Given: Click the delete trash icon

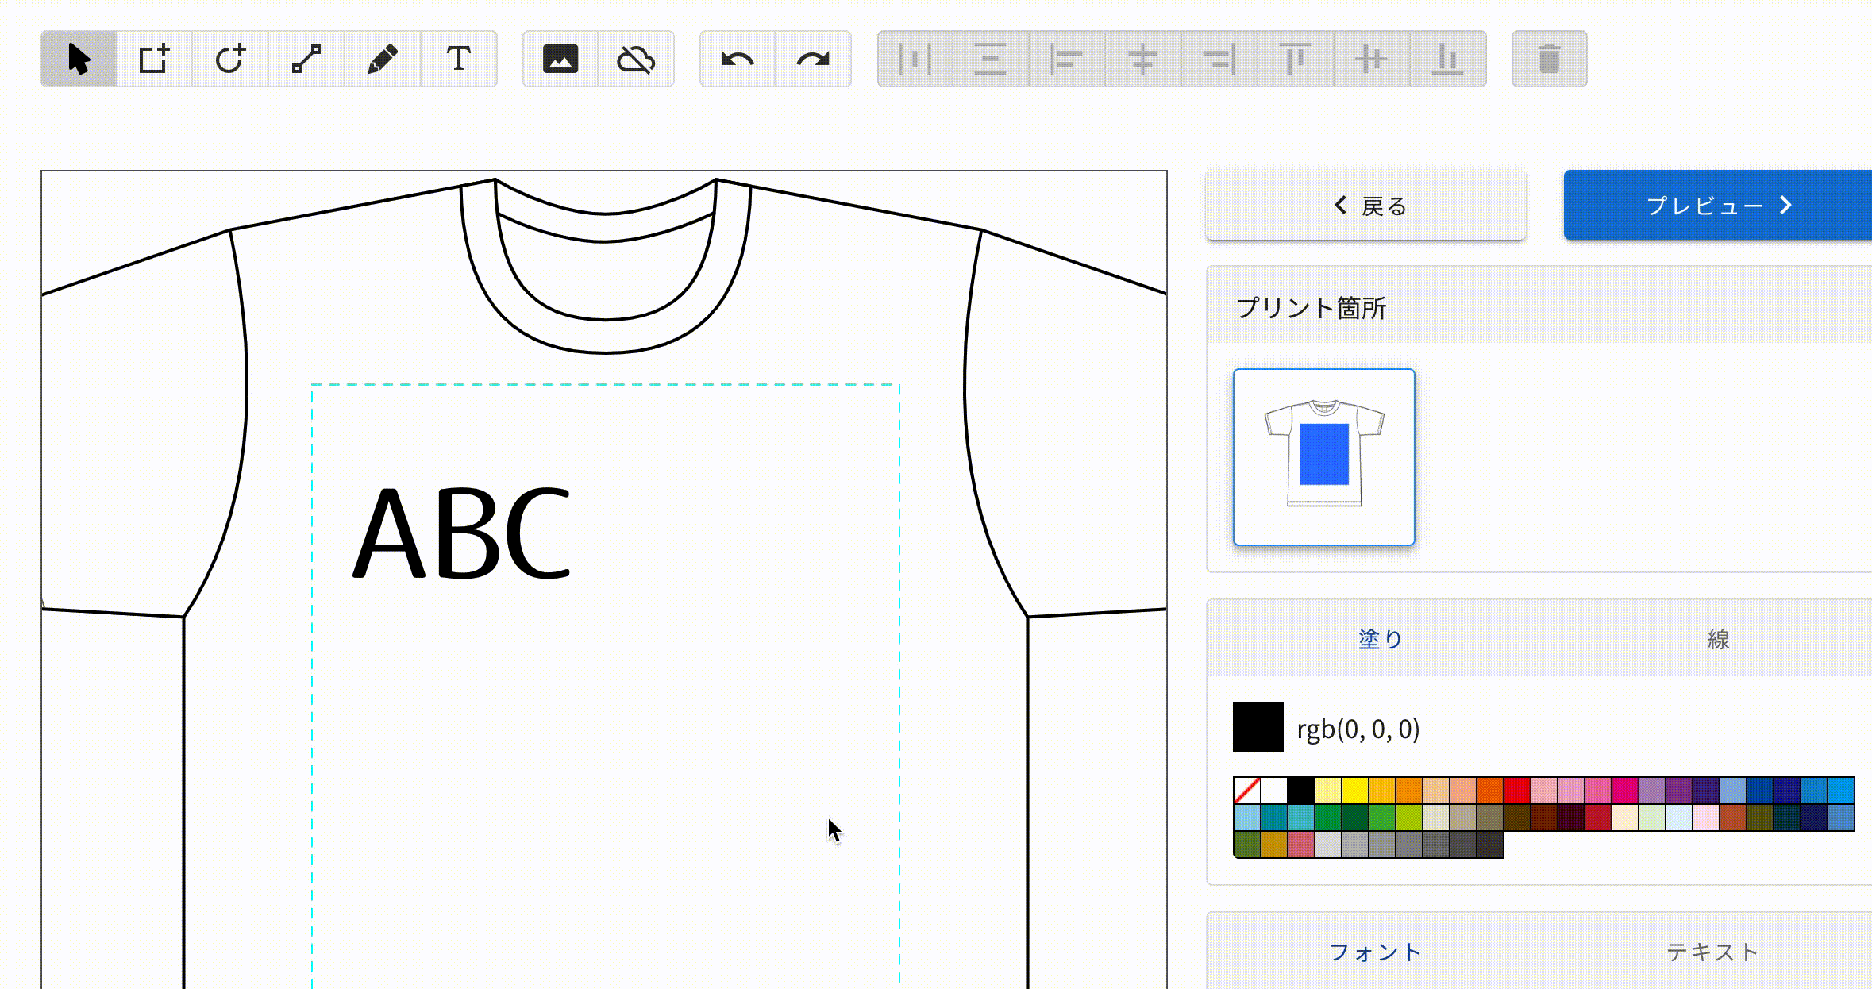Looking at the screenshot, I should [x=1548, y=59].
